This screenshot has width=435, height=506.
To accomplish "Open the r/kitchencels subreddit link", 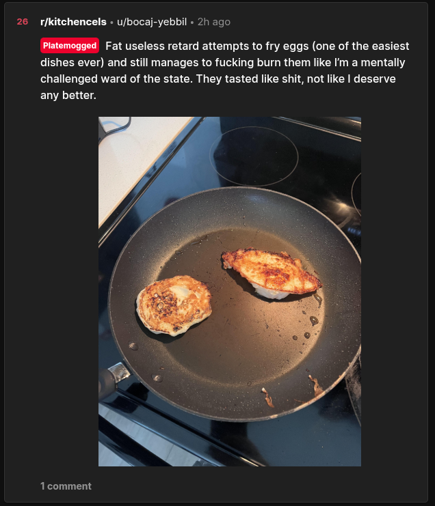I will click(73, 22).
